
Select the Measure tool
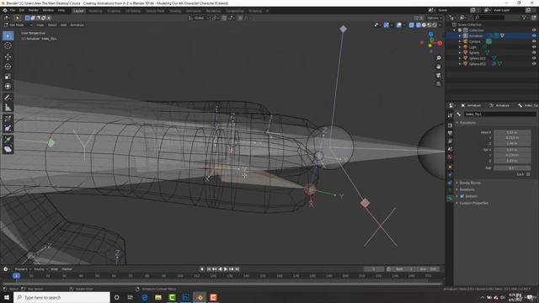tap(8, 108)
